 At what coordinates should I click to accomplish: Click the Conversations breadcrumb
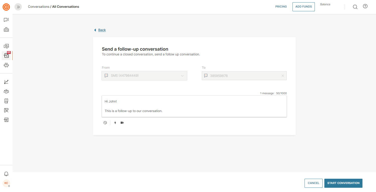tap(39, 7)
